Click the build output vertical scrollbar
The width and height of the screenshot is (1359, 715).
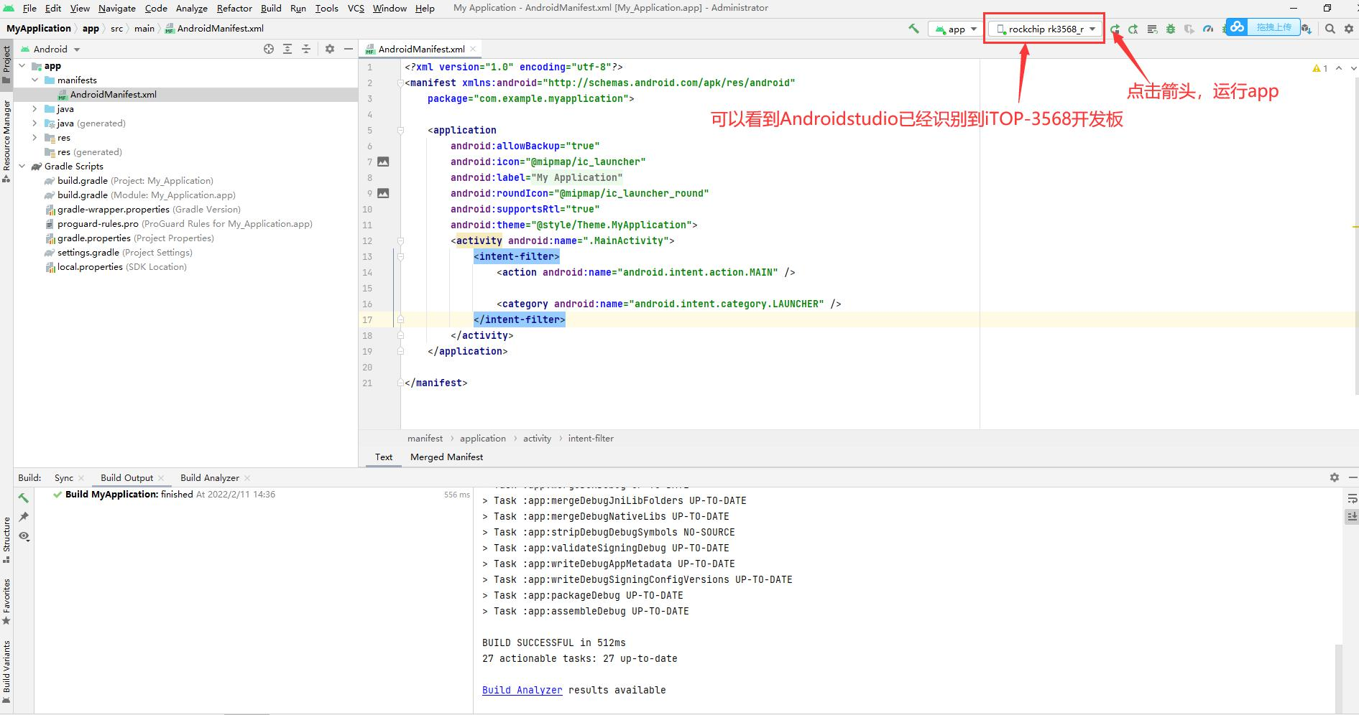(x=1338, y=675)
